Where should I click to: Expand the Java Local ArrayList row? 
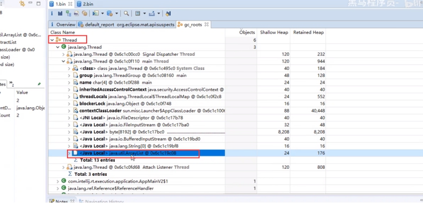tap(69, 153)
